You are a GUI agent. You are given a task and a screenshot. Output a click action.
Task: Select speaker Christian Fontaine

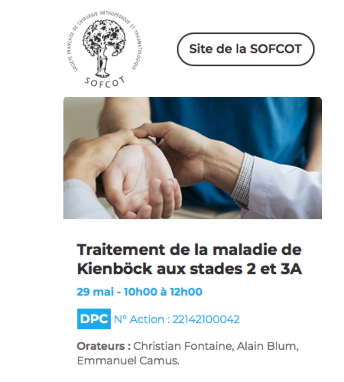pyautogui.click(x=183, y=346)
